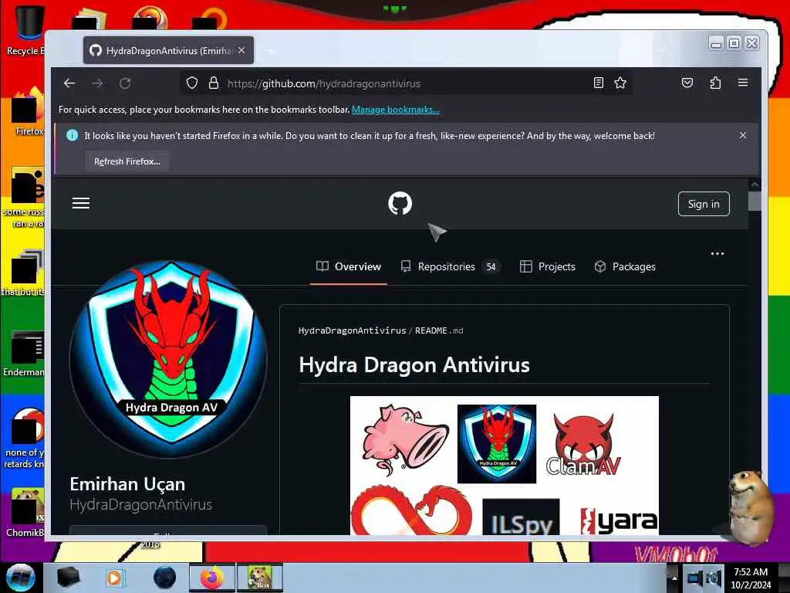Open a new tab with plus button
This screenshot has height=593, width=790.
tap(271, 51)
